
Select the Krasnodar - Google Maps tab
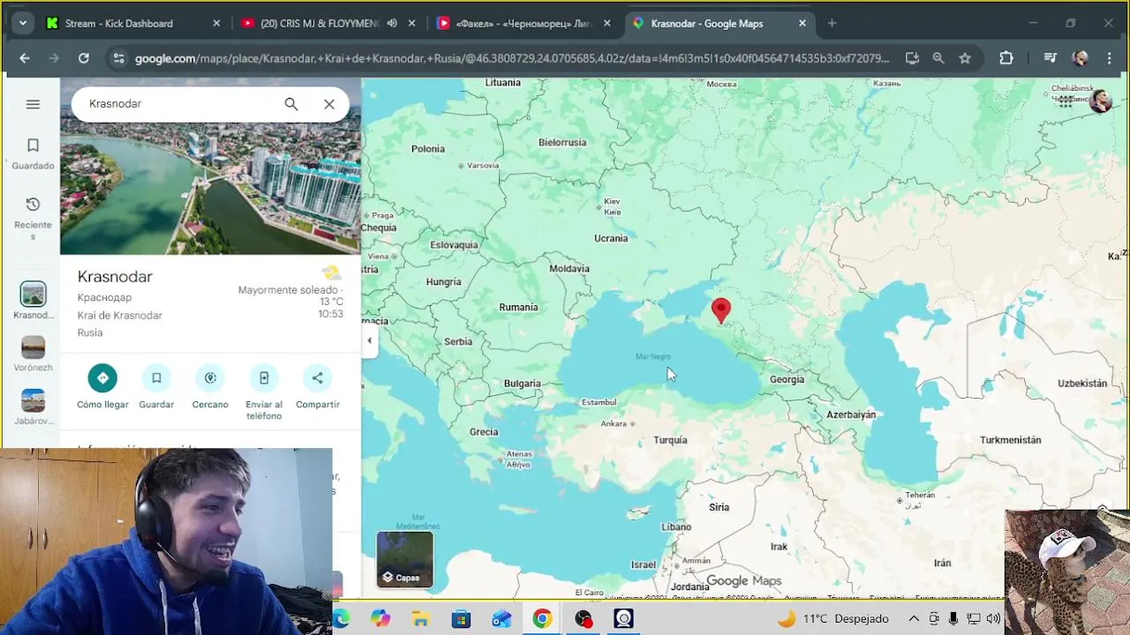tap(706, 23)
